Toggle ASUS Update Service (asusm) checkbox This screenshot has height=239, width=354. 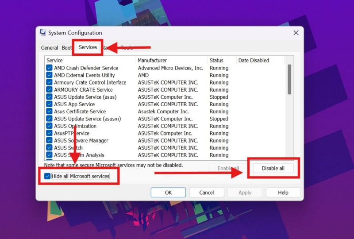pyautogui.click(x=49, y=118)
